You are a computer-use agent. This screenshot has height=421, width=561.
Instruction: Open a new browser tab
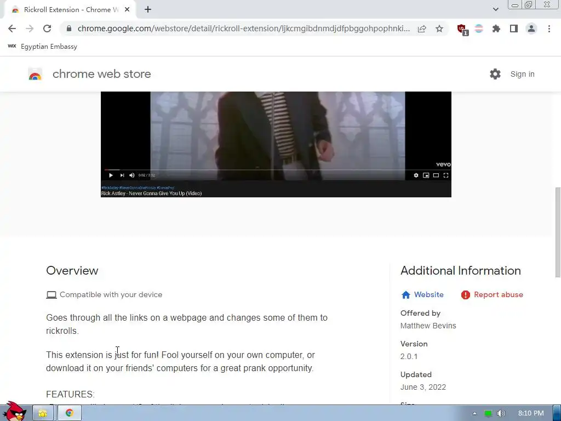coord(148,10)
